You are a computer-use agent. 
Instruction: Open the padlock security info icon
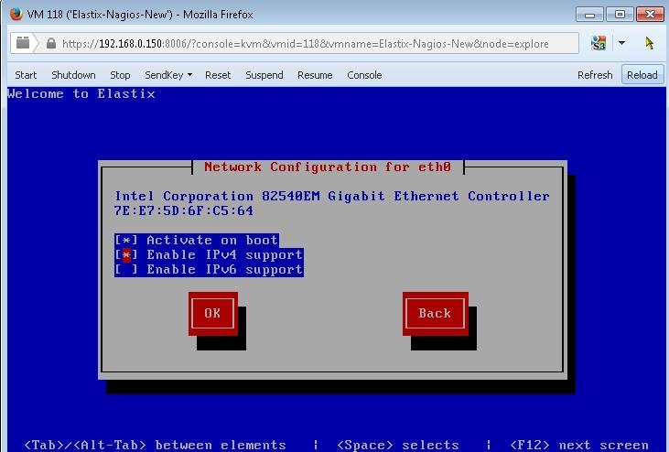[x=51, y=43]
